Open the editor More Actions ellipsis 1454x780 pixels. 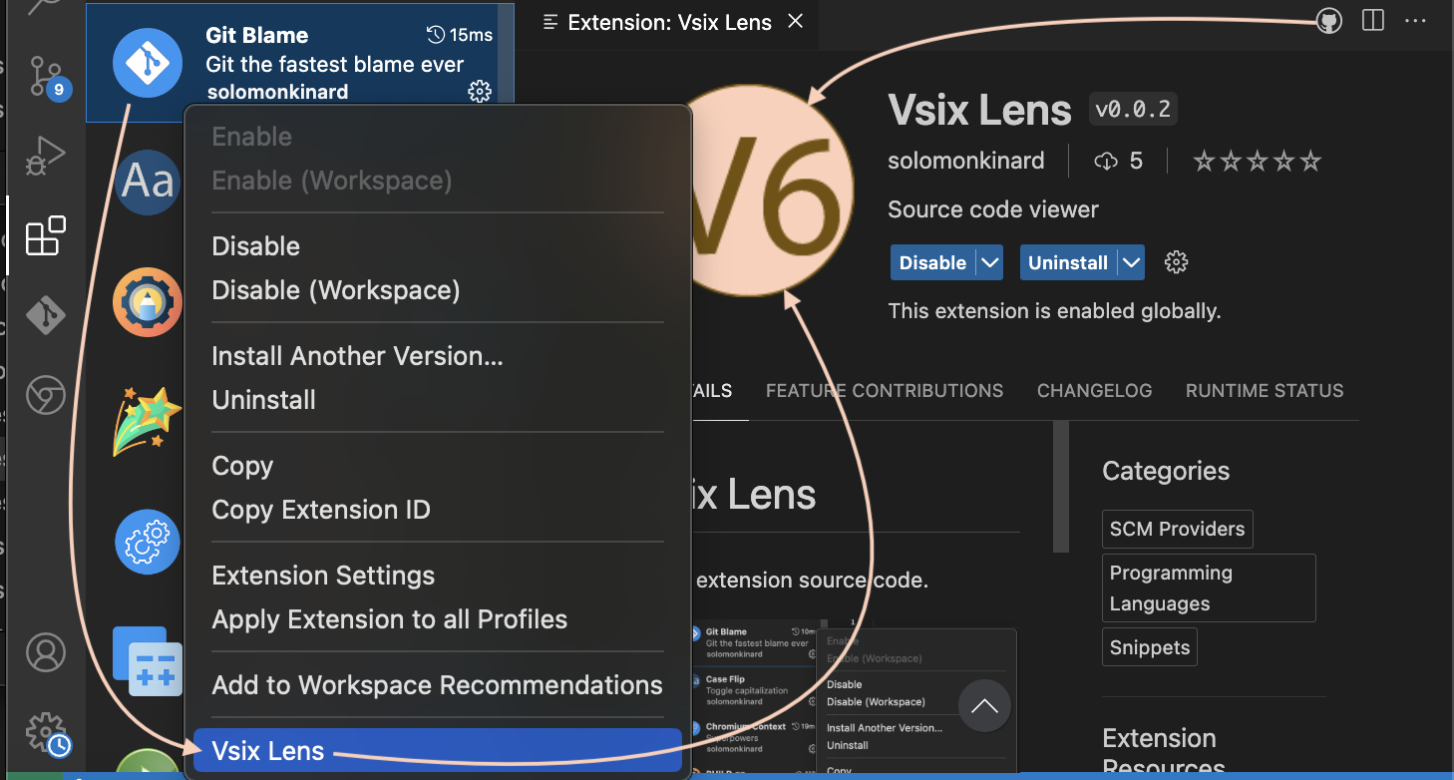click(1415, 21)
